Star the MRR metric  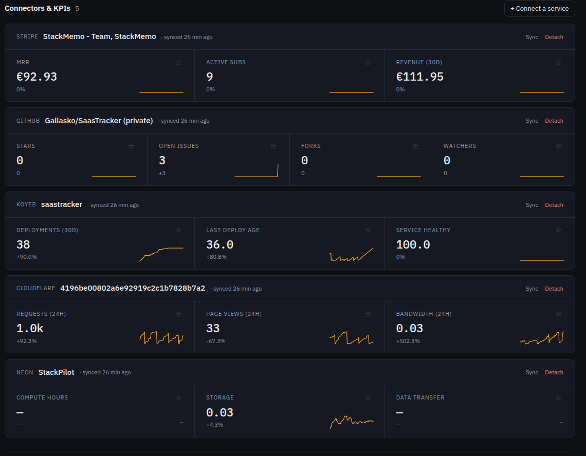[178, 63]
